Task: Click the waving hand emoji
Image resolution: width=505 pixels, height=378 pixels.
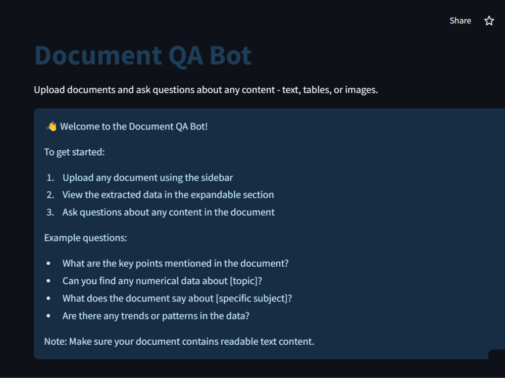Action: [x=51, y=127]
